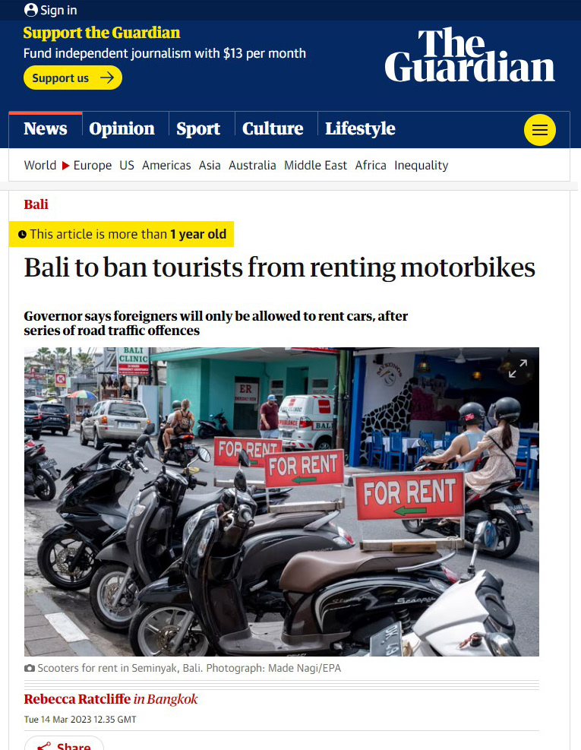Click the arrow inside Support us button
581x750 pixels.
pos(107,78)
